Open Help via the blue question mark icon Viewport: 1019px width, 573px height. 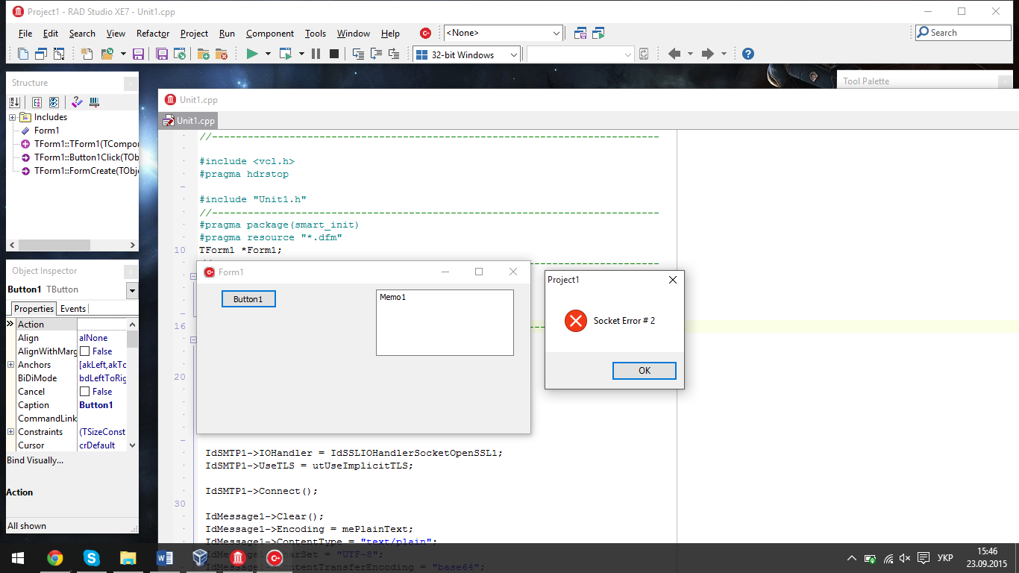(x=747, y=54)
